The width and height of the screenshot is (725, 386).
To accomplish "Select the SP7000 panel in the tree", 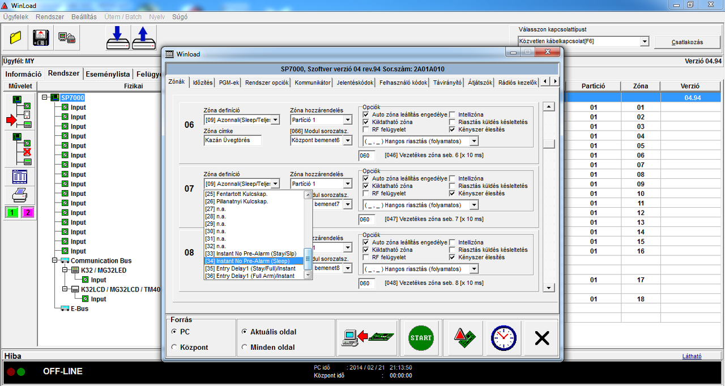I will click(72, 97).
